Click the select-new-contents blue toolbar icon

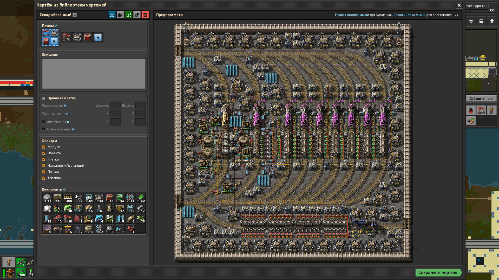112,15
